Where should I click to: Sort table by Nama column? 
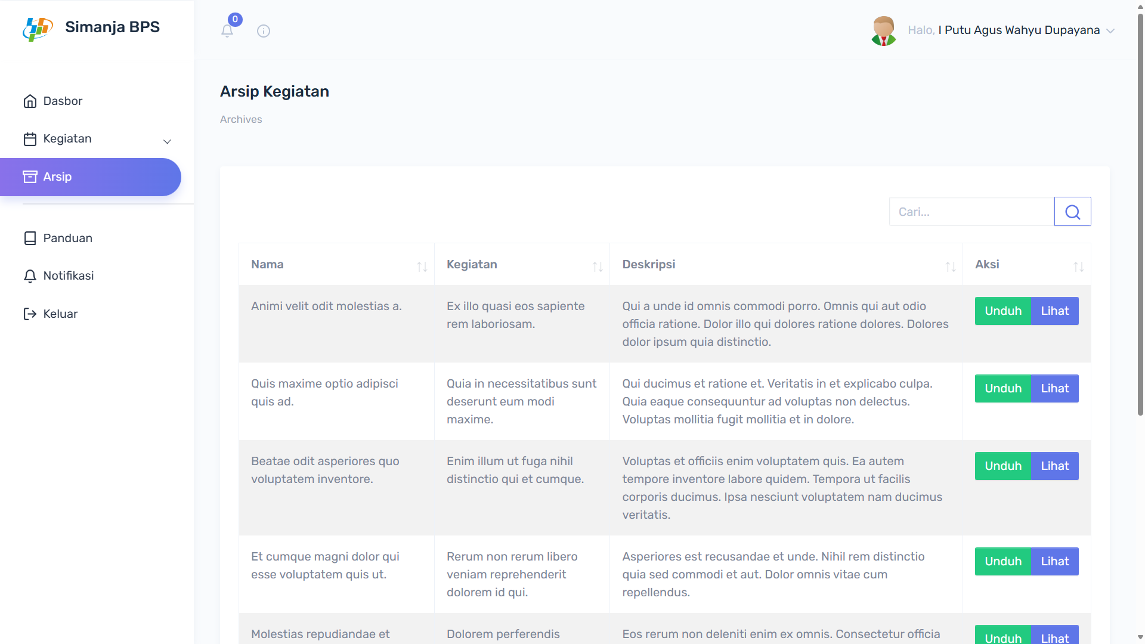(422, 267)
